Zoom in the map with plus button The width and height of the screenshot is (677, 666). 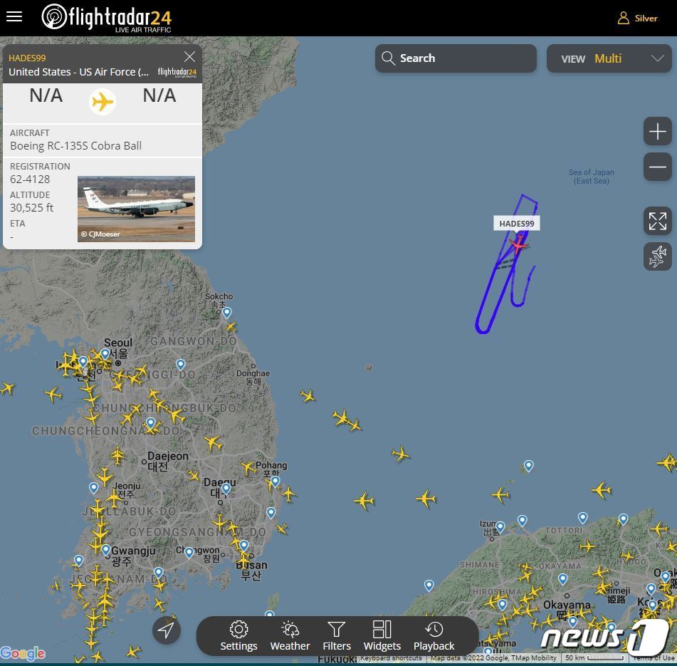[657, 131]
